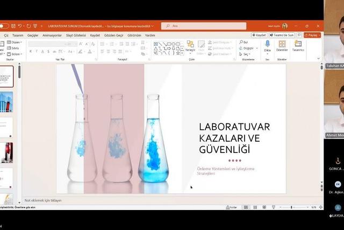Viewport: 344px width, 230px height.
Task: Expand the Seç selection dropdown
Action: pos(245,54)
